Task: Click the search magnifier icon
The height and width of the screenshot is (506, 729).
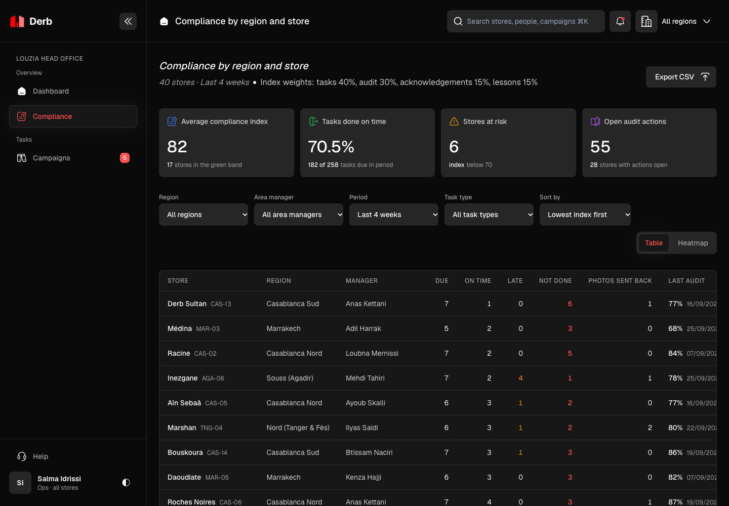Action: pos(458,21)
